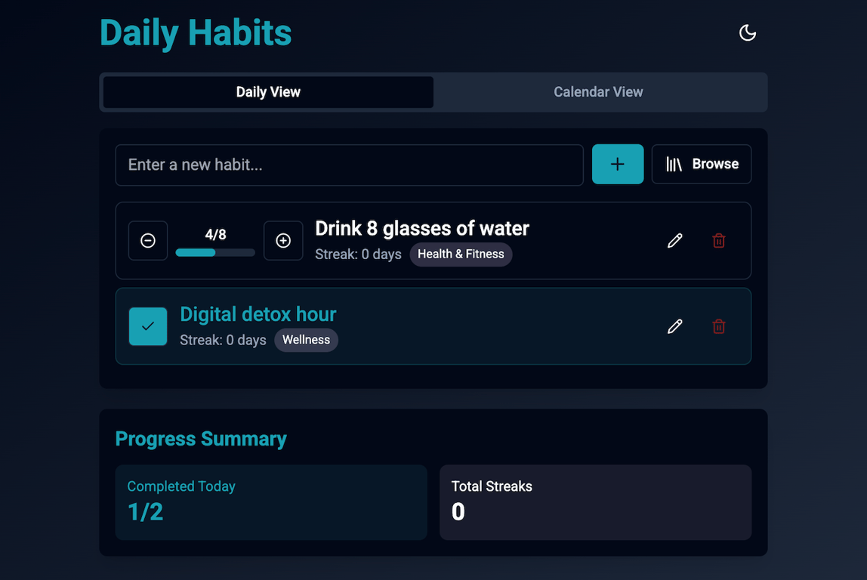Screen dimensions: 867x580
Task: Edit Digital detox hour with the pencil icon
Action: coord(674,326)
